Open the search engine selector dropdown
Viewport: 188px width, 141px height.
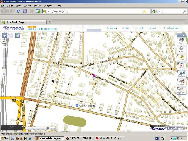tap(155, 11)
